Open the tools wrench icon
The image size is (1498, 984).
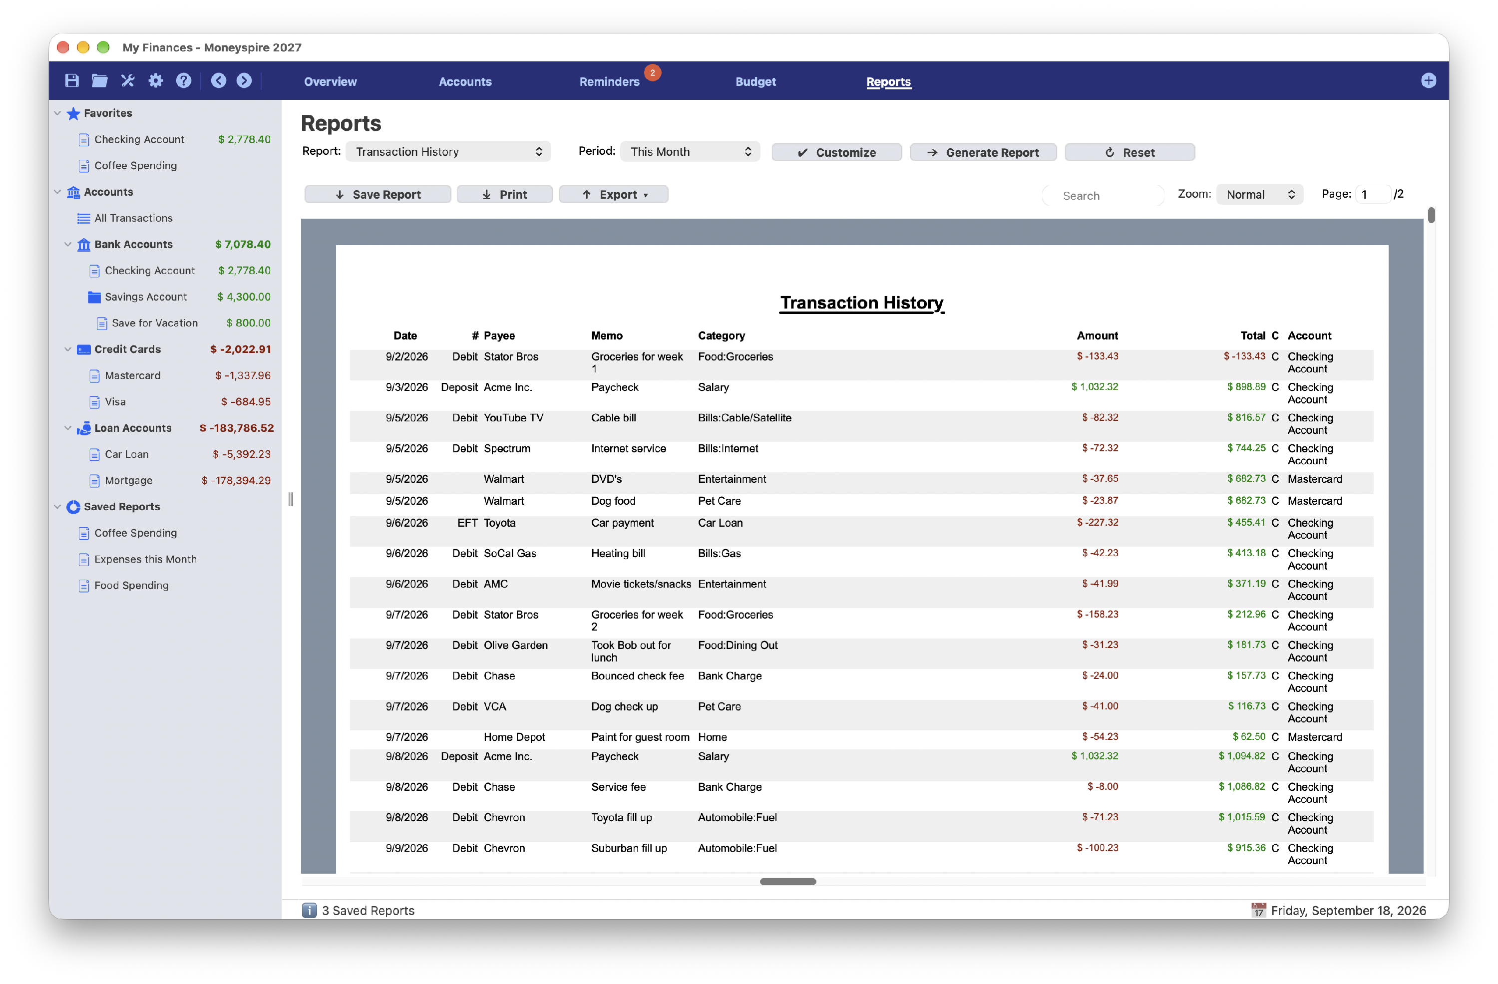pos(128,80)
